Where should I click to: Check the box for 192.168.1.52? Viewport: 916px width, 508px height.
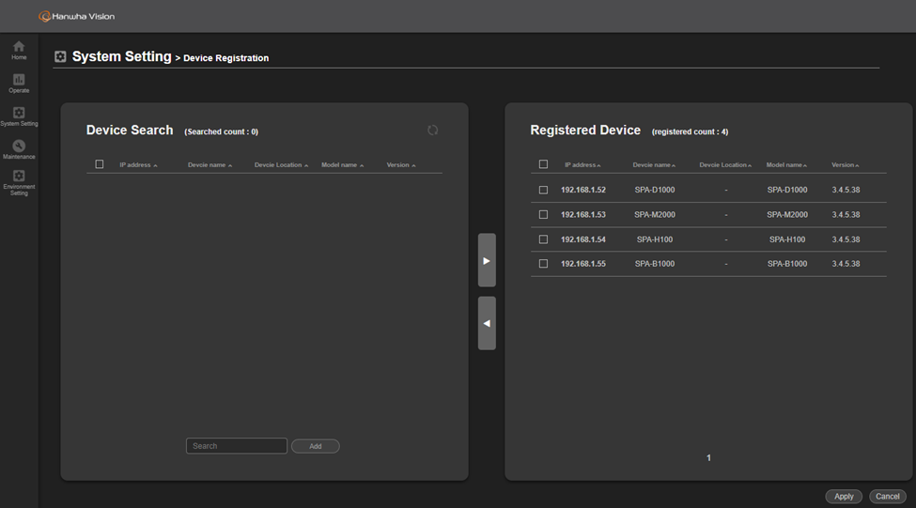click(543, 190)
